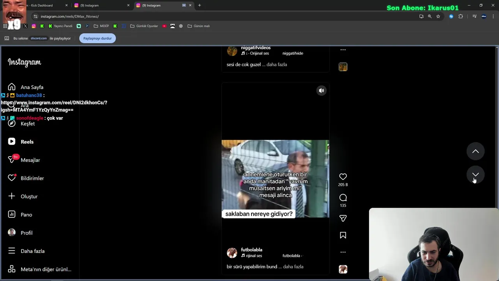Open Instagram bookmark icon

[x=34, y=26]
